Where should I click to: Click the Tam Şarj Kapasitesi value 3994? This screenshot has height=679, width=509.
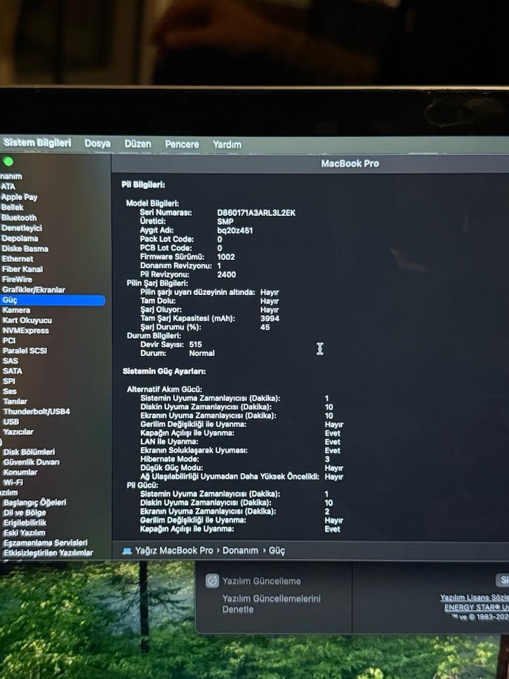pos(270,318)
